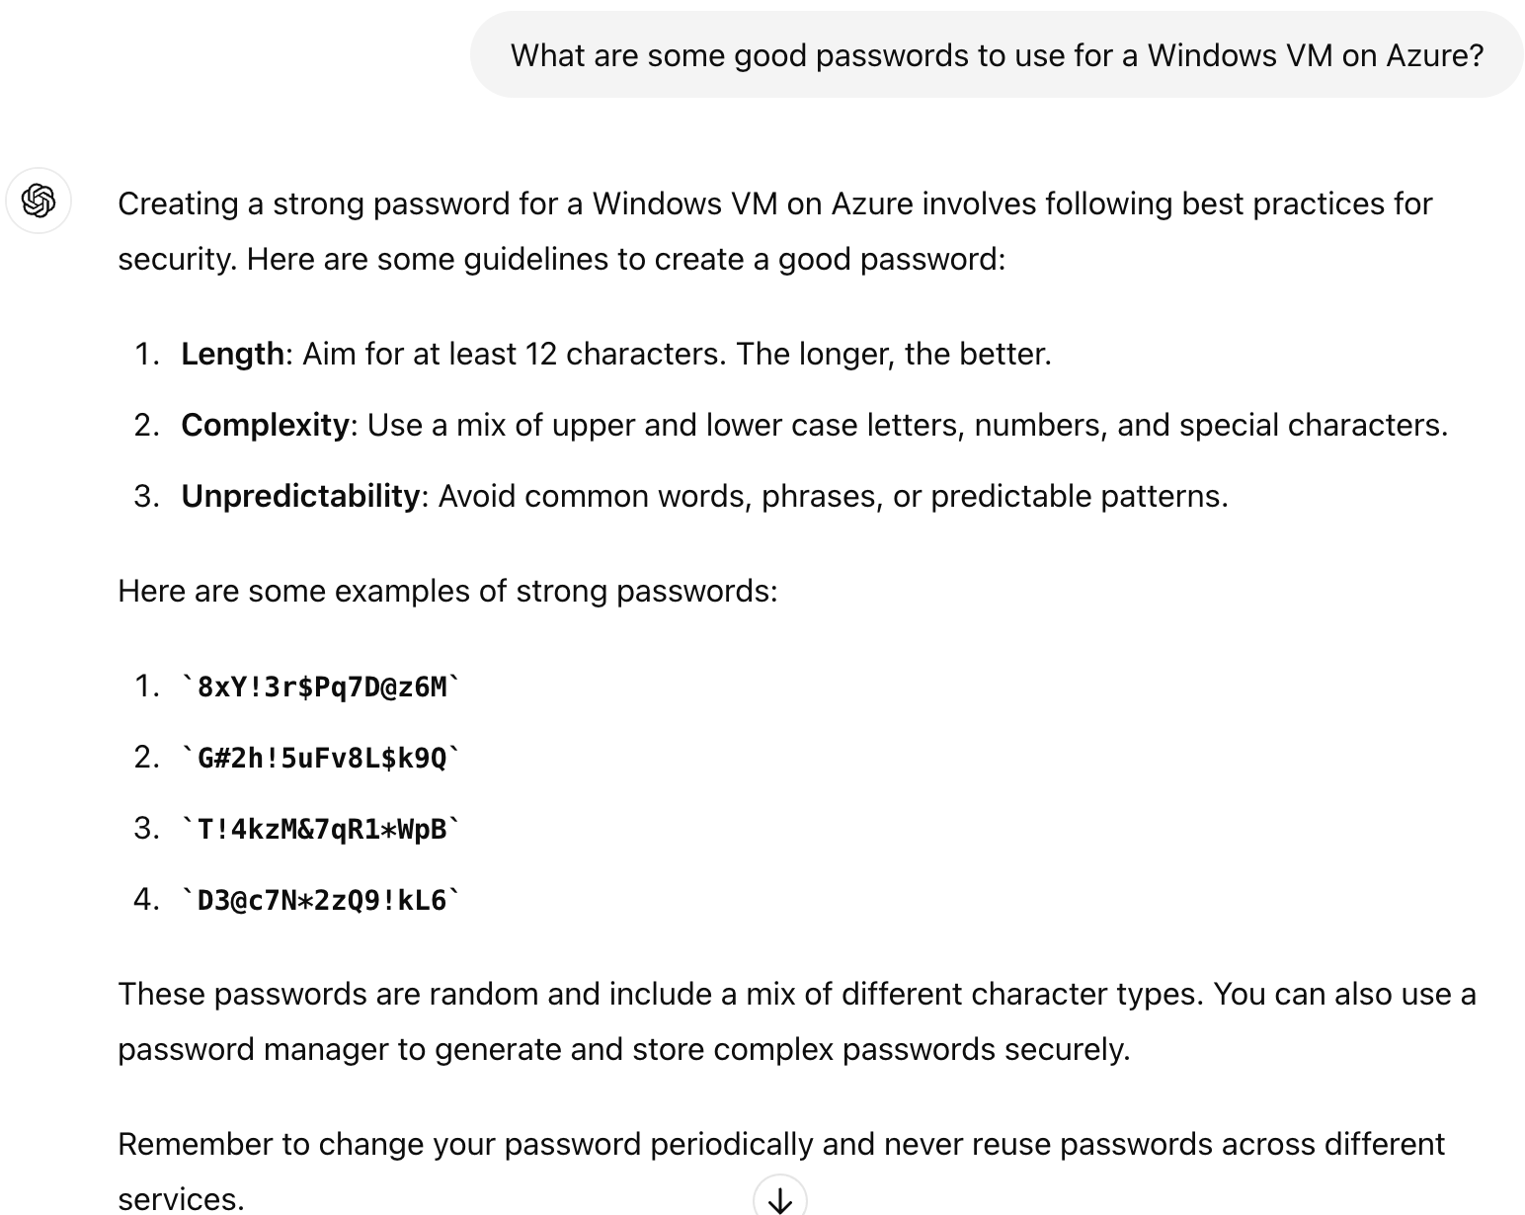Click the 'Avoid common words, phrases' guideline text
This screenshot has height=1215, width=1525.
(x=833, y=496)
